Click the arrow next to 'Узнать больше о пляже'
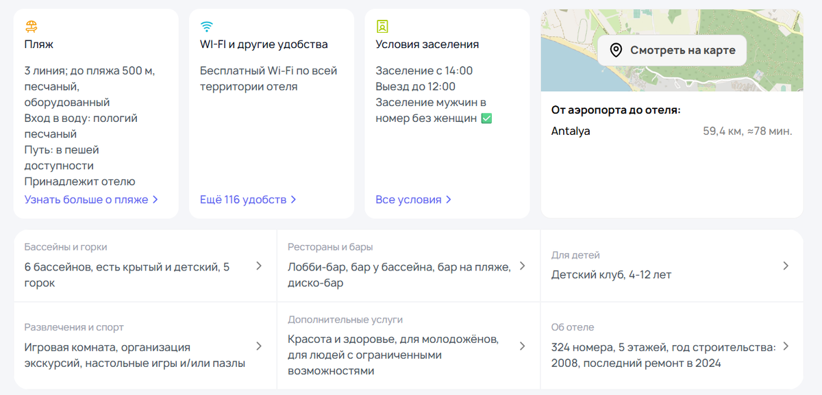This screenshot has height=395, width=822. coord(155,200)
